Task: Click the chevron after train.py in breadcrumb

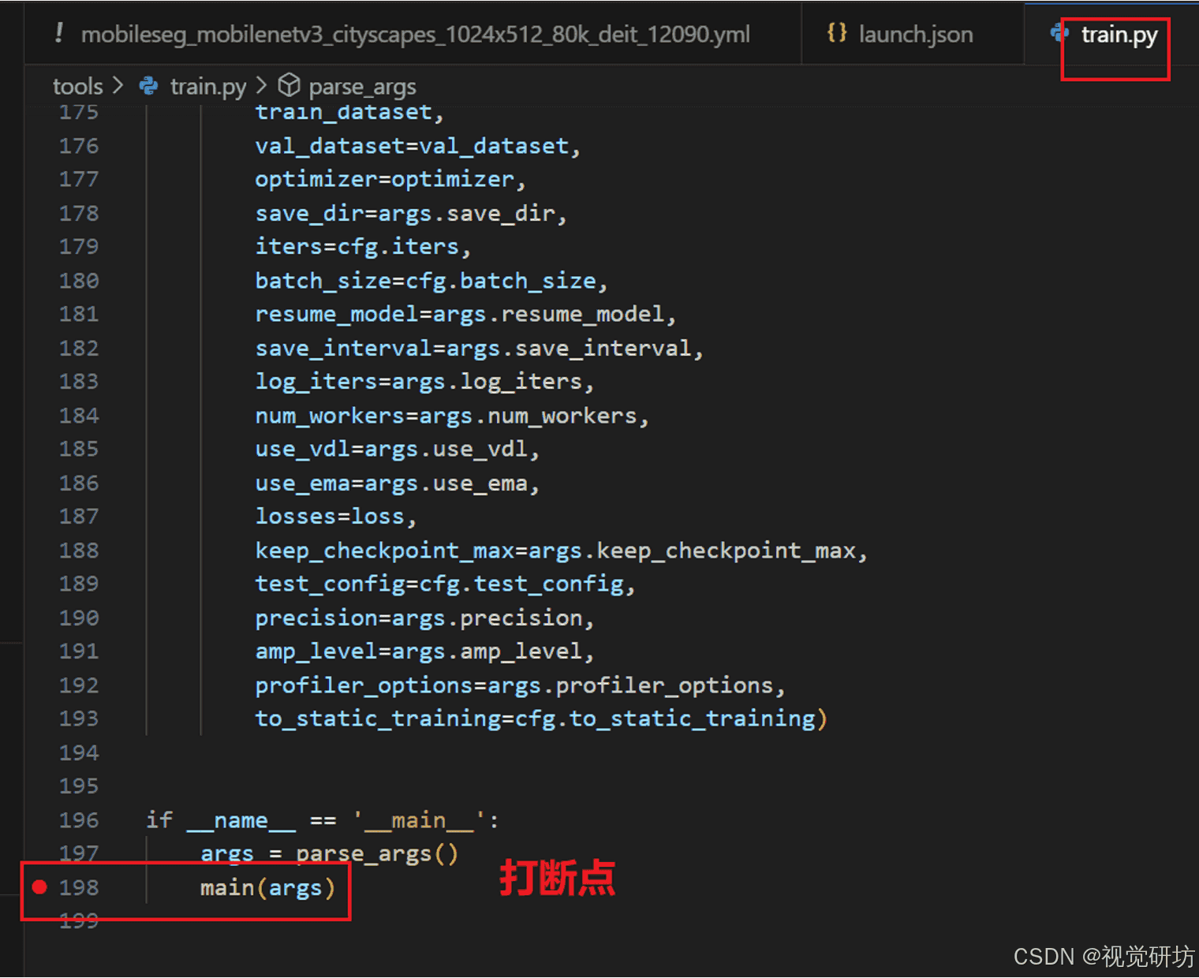Action: coord(261,85)
